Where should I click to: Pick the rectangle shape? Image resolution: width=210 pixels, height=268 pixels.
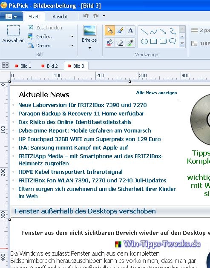[x=153, y=41]
